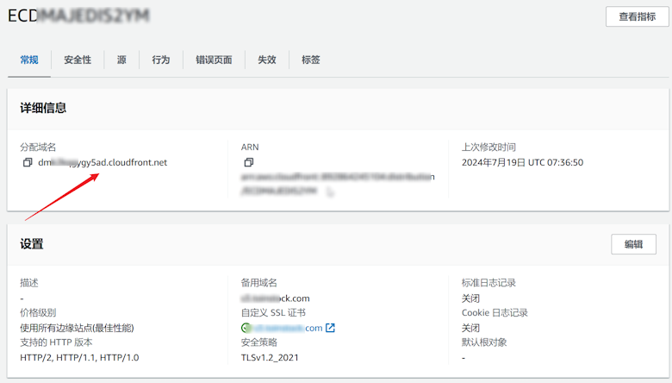
Task: Click the 查看指标 button
Action: point(637,16)
